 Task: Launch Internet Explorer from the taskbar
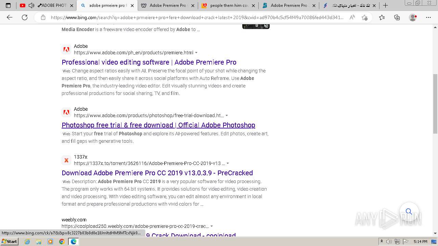27,242
